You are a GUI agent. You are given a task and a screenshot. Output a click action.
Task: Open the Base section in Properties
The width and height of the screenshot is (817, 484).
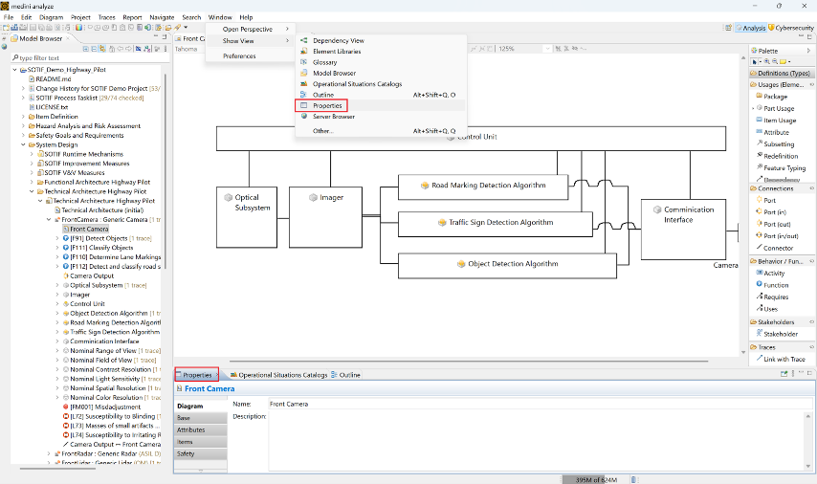[x=201, y=418]
